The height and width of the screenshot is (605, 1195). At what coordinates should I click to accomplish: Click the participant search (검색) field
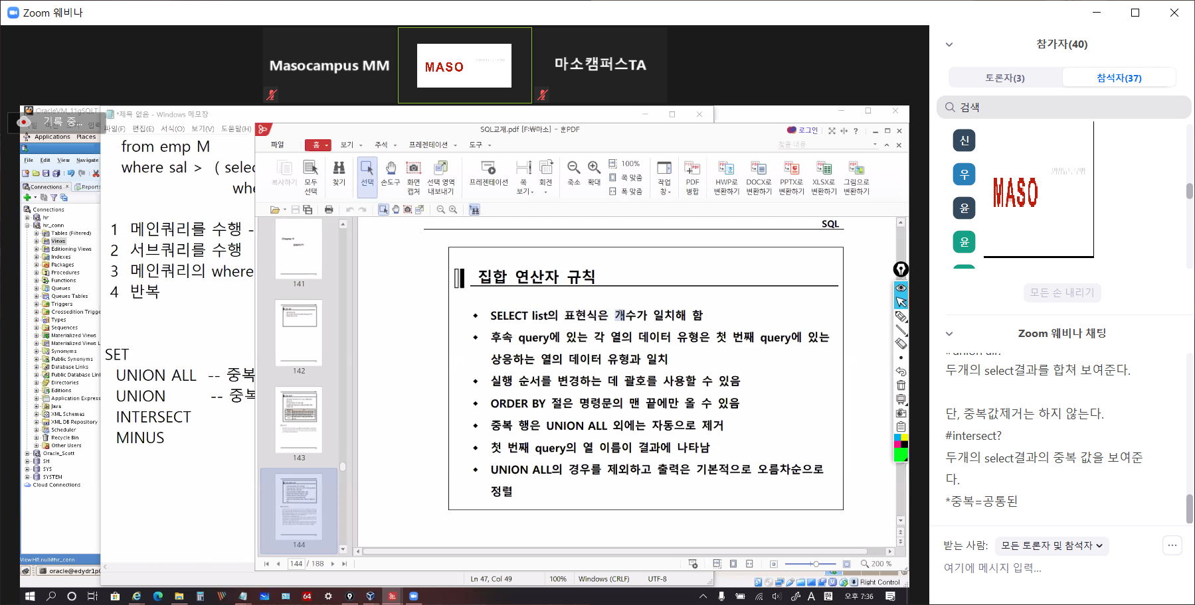click(1063, 107)
